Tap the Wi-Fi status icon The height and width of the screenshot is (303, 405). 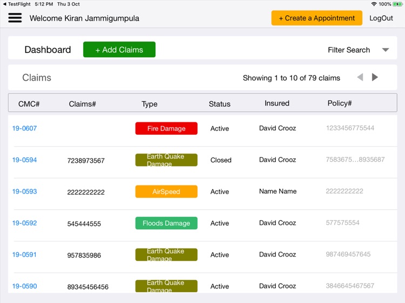(x=374, y=4)
